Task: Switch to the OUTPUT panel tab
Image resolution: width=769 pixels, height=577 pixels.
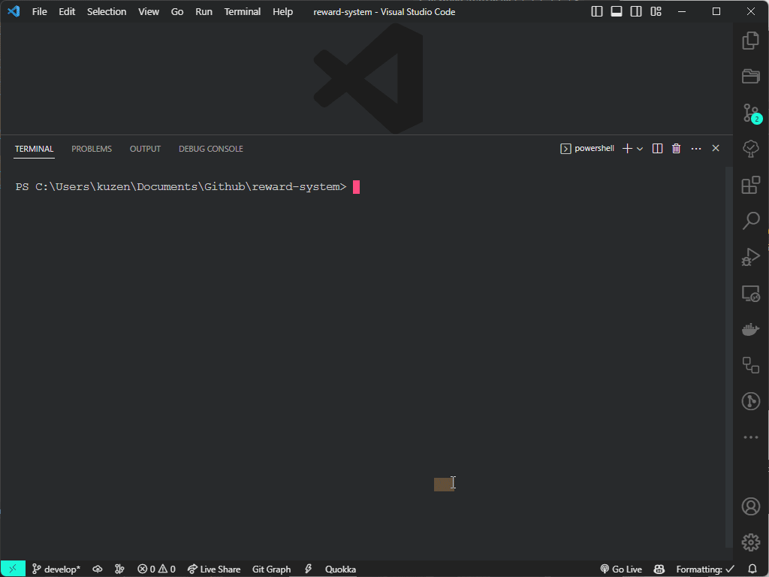Action: point(145,149)
